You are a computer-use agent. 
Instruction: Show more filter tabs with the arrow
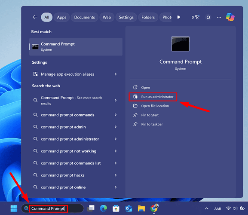[178, 17]
